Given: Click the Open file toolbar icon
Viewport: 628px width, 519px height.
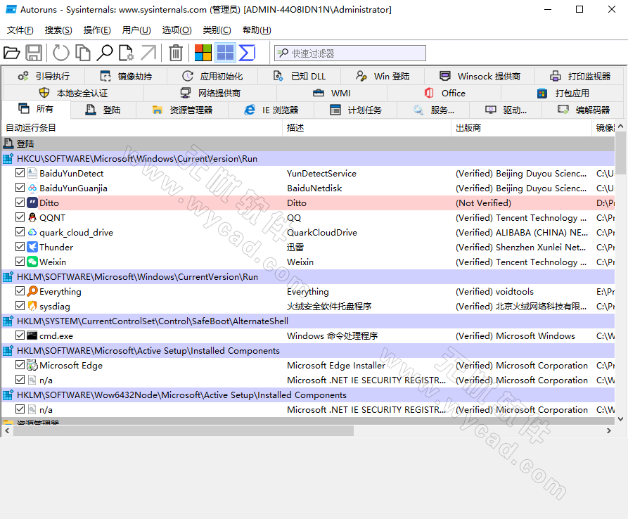Looking at the screenshot, I should pos(12,53).
